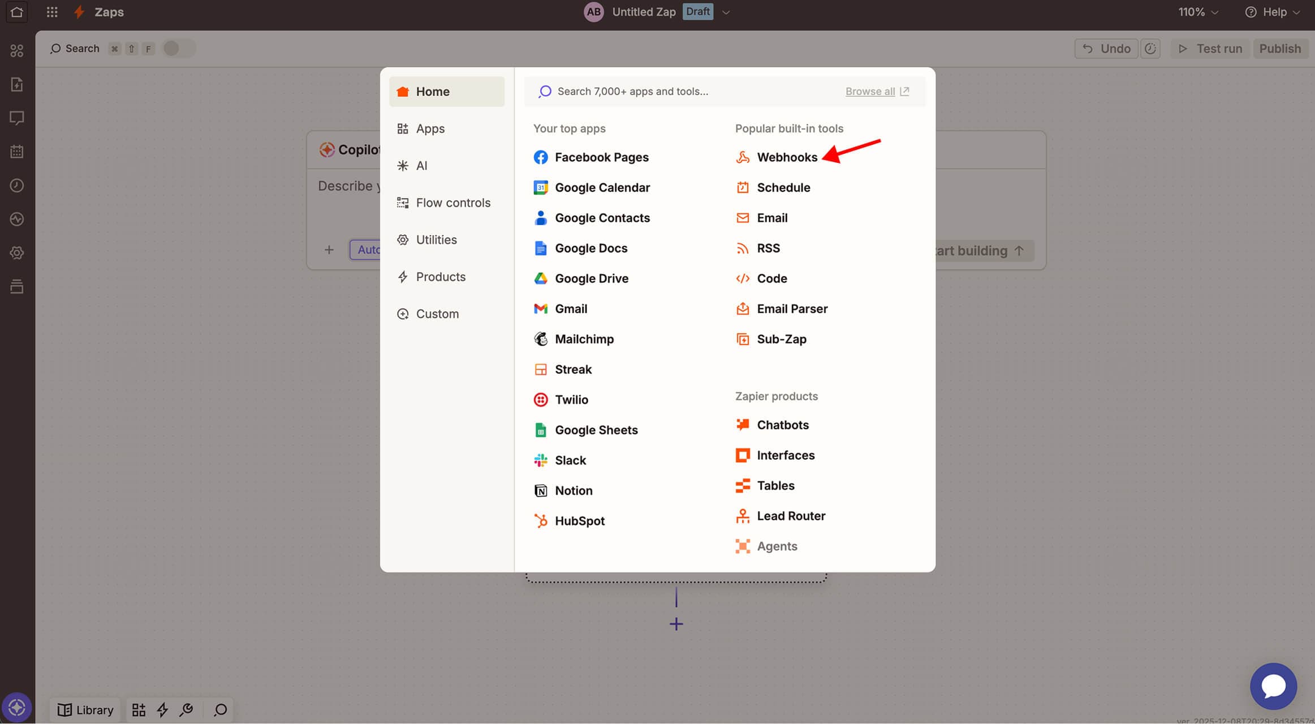Choose Google Sheets from top apps
The image size is (1315, 724).
(596, 430)
